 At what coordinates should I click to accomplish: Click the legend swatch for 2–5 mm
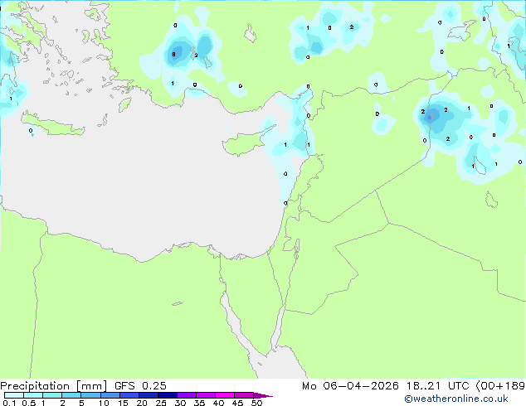pyautogui.click(x=71, y=395)
